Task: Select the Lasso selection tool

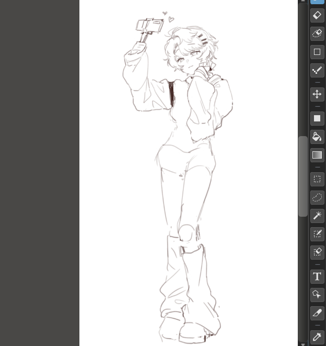Action: click(x=317, y=197)
